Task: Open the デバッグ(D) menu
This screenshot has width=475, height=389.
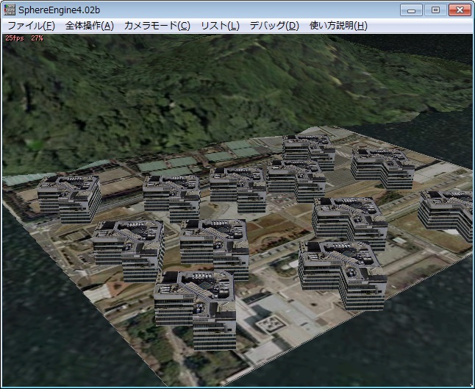Action: coord(274,26)
